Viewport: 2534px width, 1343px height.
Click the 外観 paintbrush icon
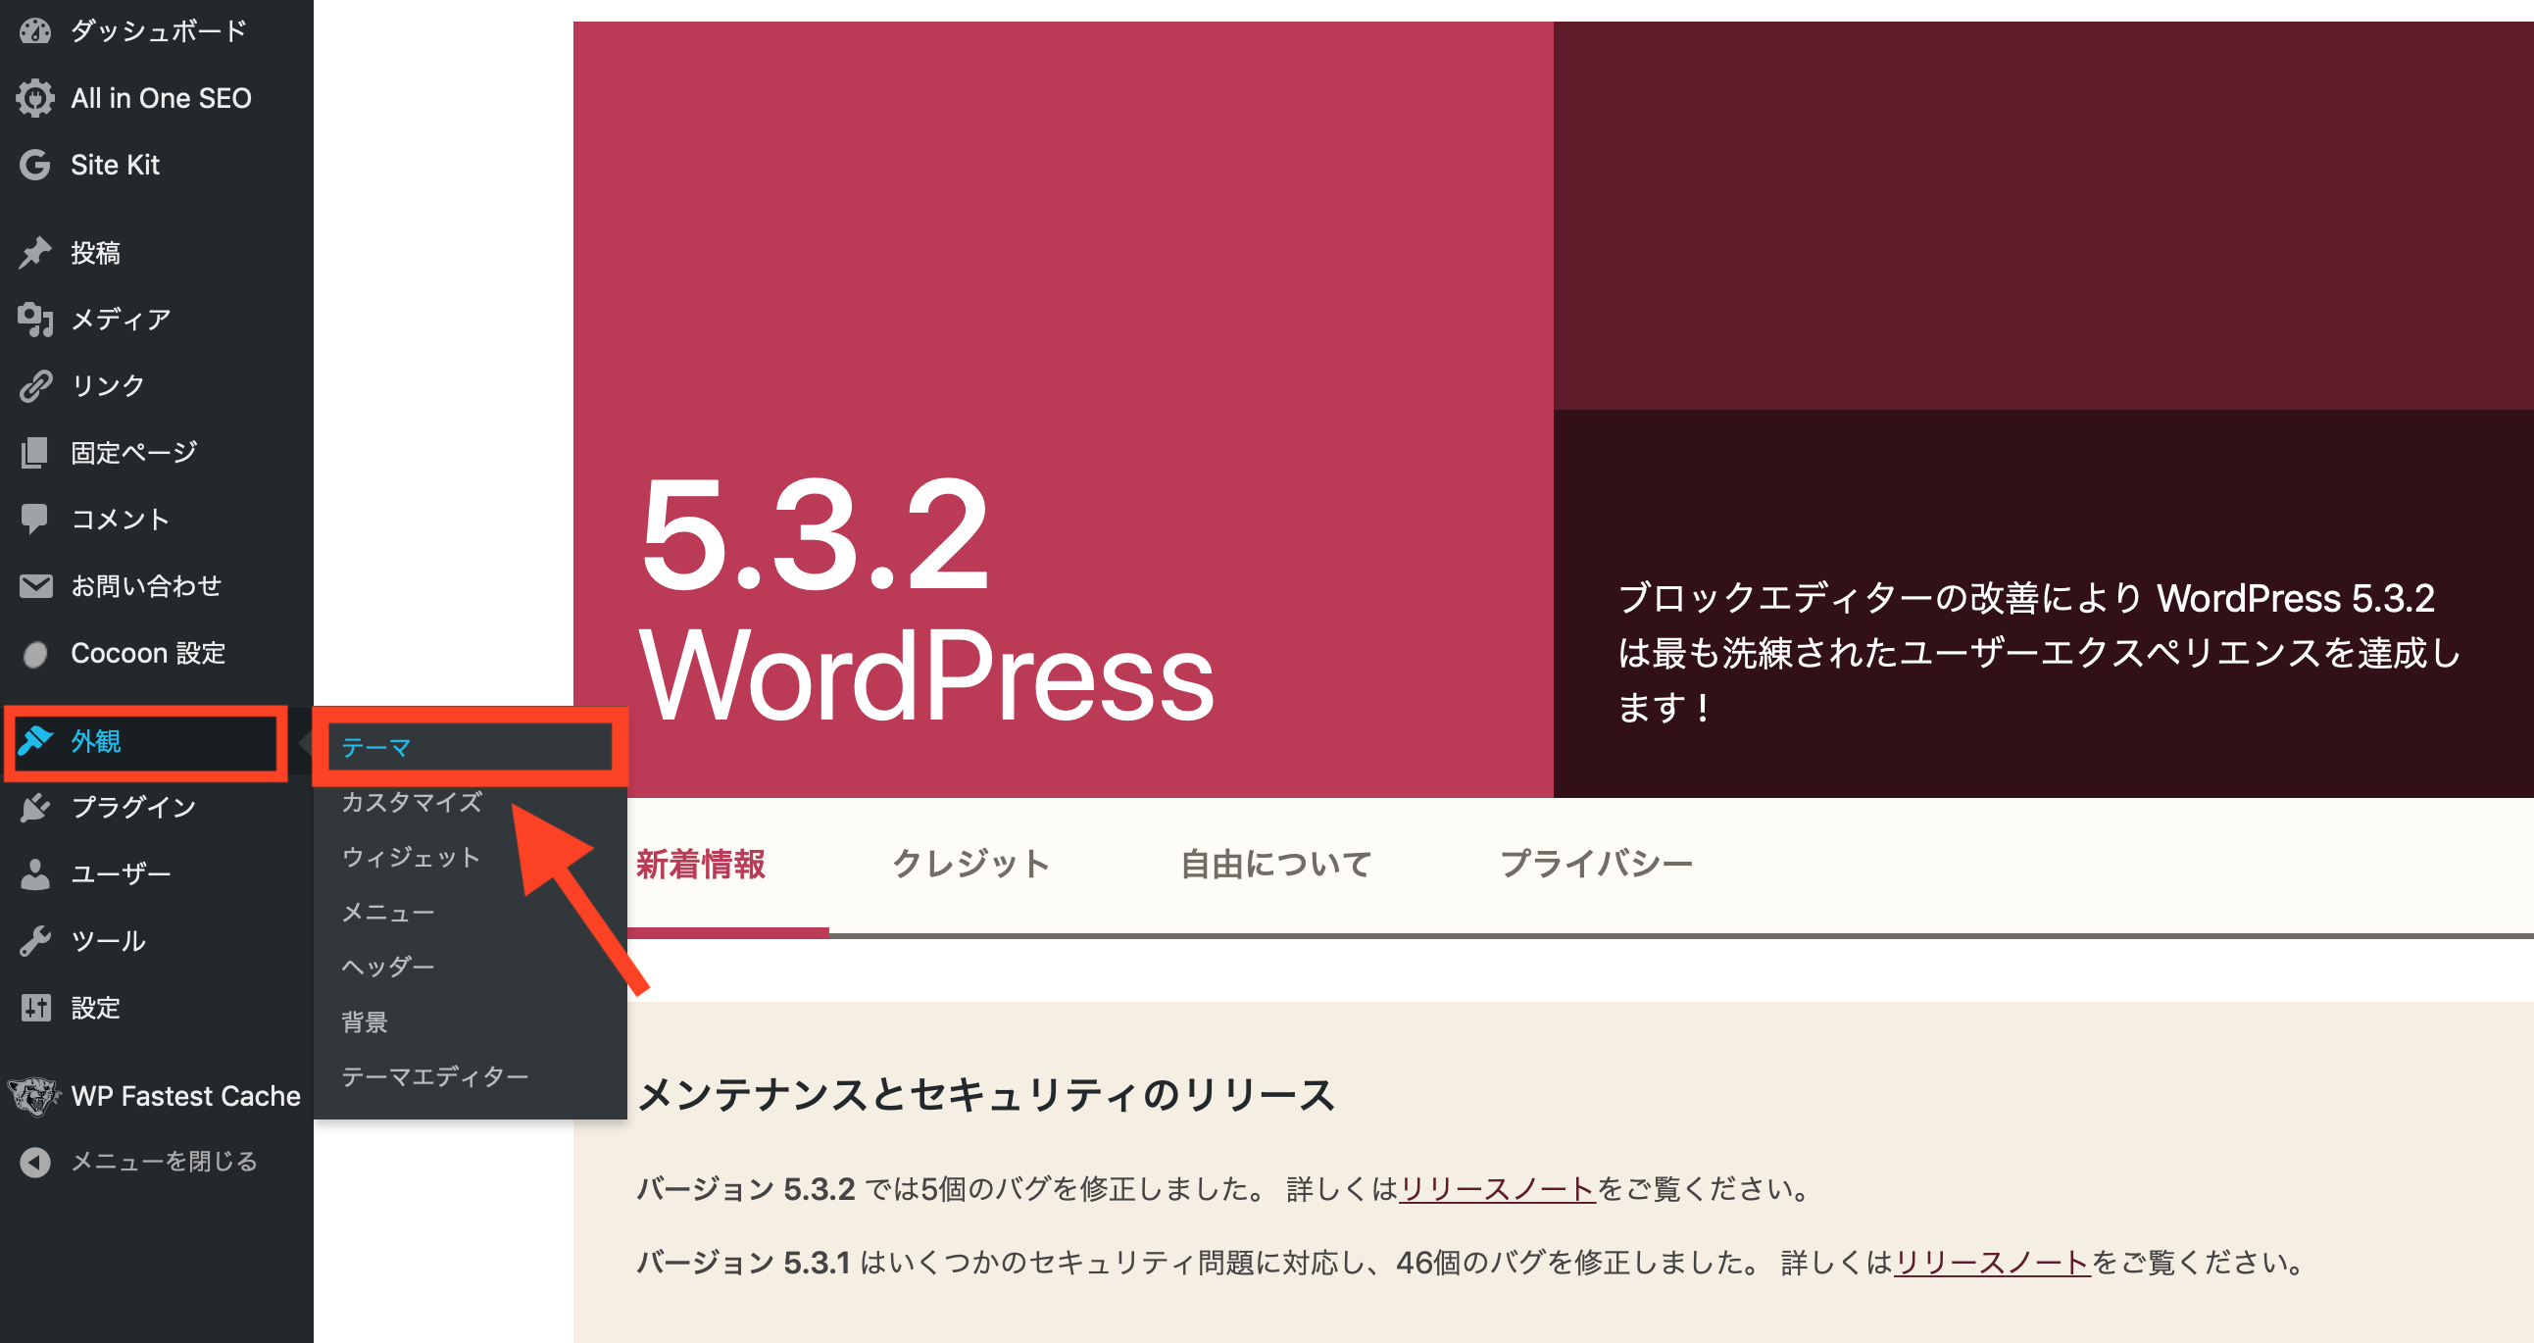coord(35,739)
